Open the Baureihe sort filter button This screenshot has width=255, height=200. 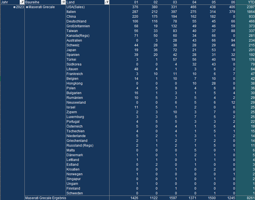63,2
